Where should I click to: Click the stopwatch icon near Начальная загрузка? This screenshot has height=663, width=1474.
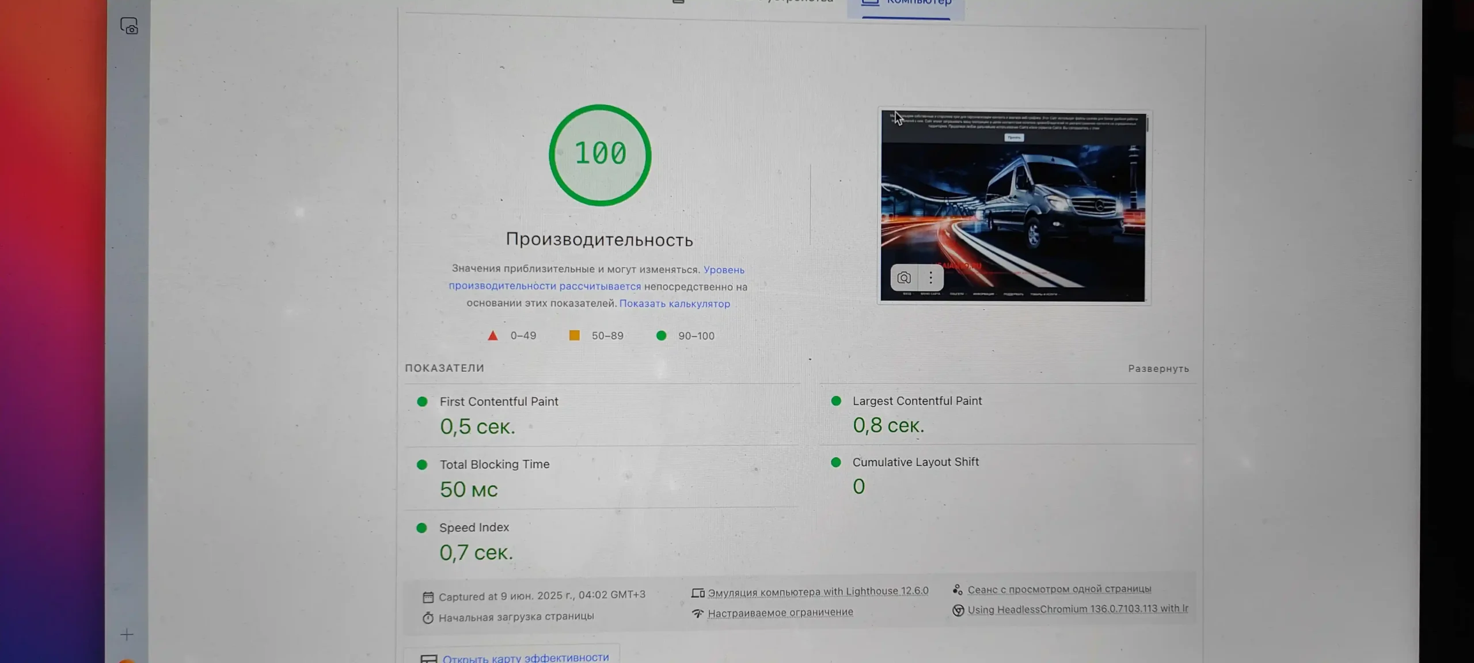428,618
